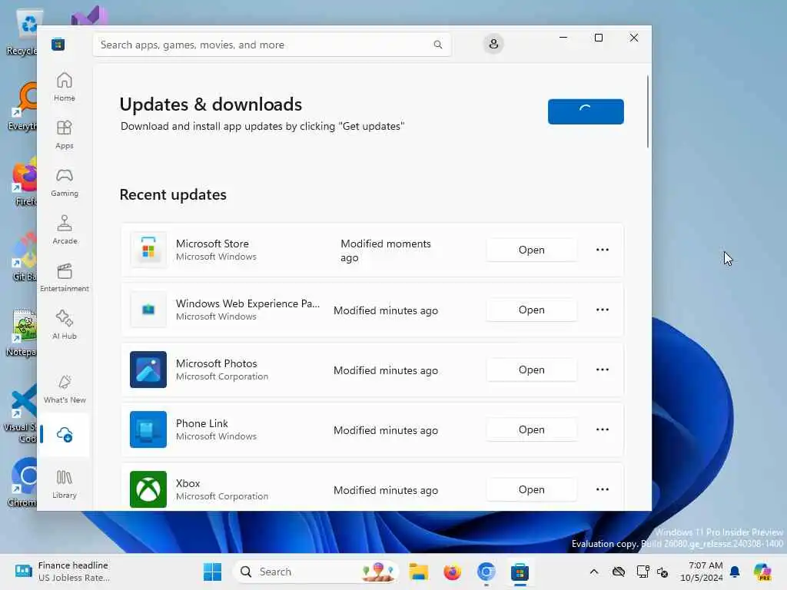Show hidden system tray icons
Viewport: 787px width, 590px height.
(x=594, y=572)
